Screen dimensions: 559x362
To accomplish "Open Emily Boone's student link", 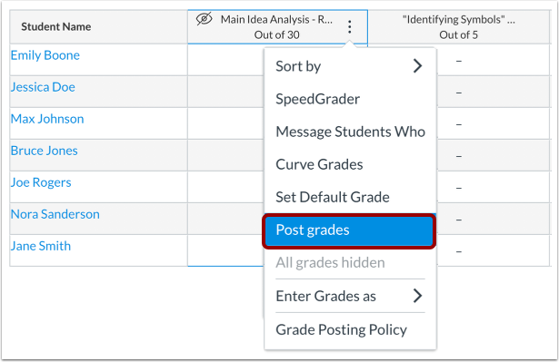I will pyautogui.click(x=45, y=55).
